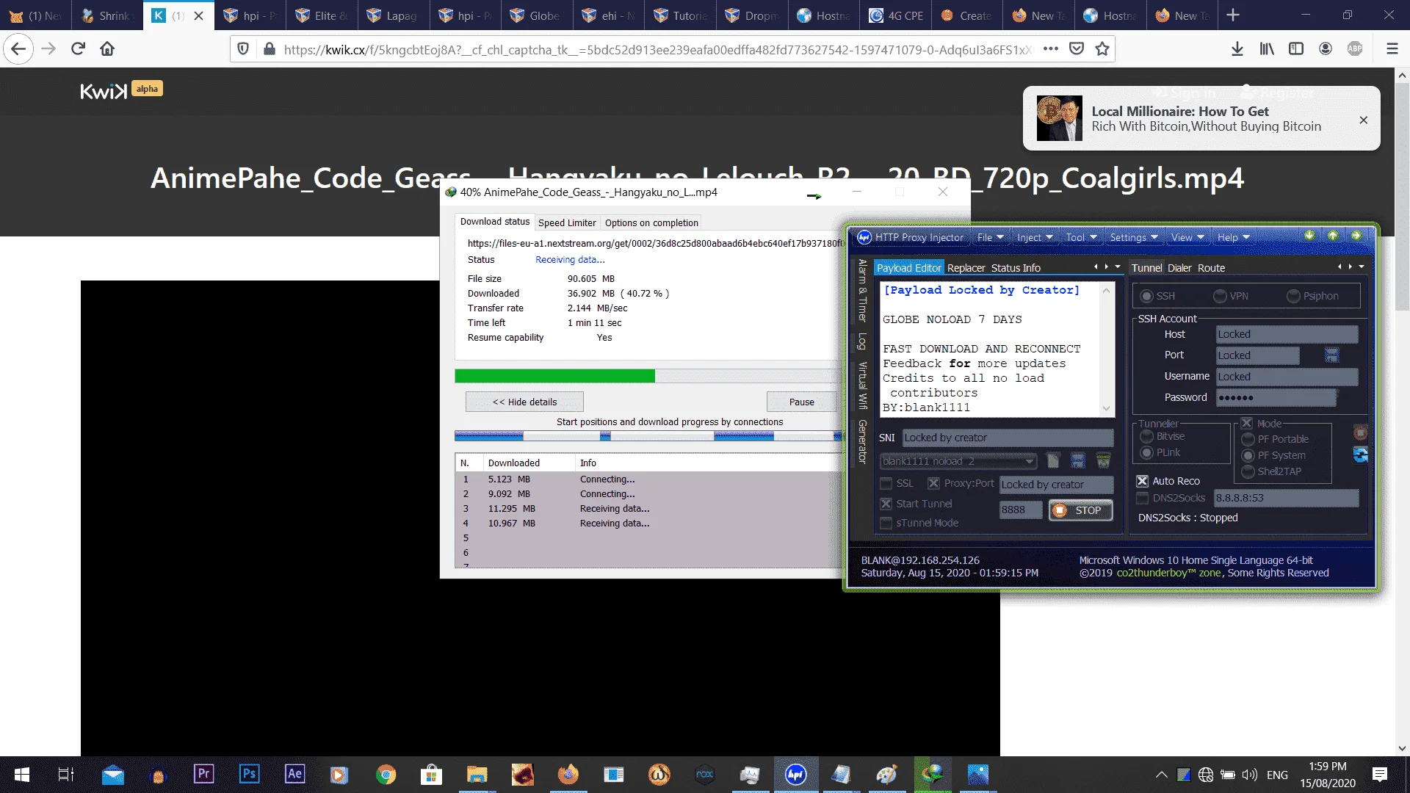Click the delete config trash icon
The width and height of the screenshot is (1410, 793).
pyautogui.click(x=1103, y=461)
